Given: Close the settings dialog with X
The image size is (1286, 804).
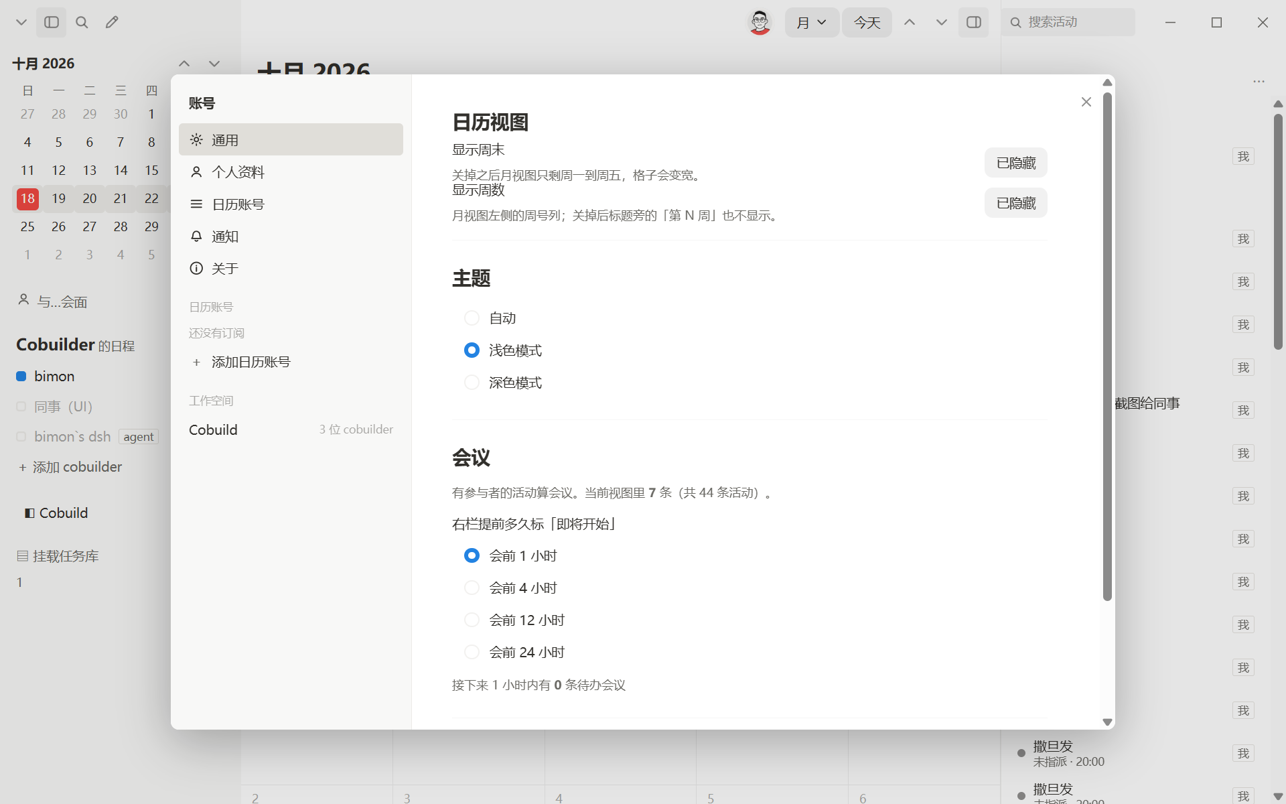Looking at the screenshot, I should [1086, 102].
